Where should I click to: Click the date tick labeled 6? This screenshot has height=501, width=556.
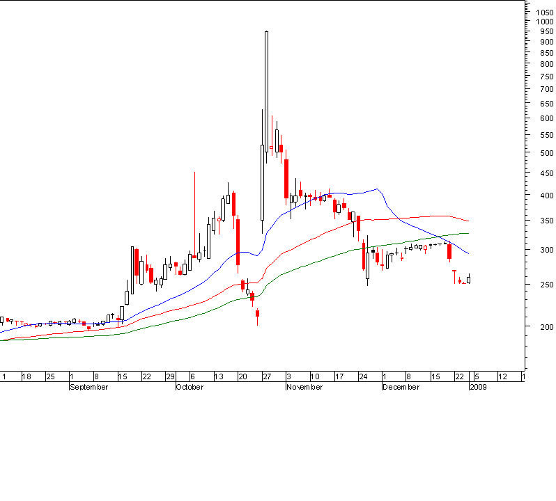(x=192, y=376)
